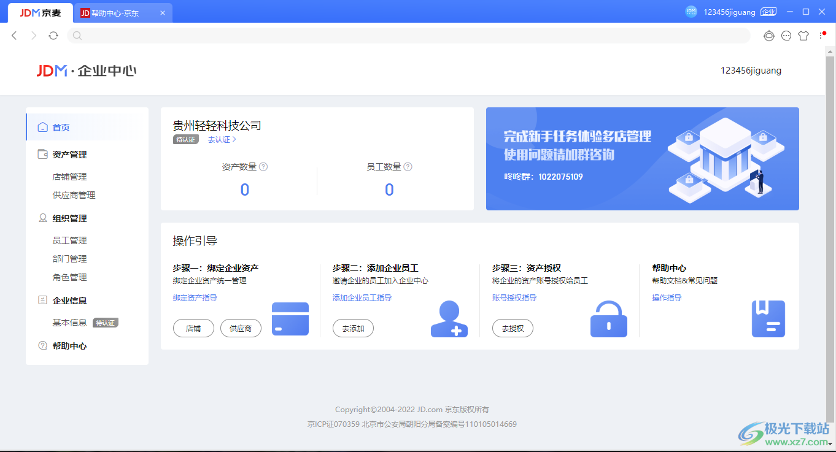This screenshot has height=452, width=836.
Task: Open 部门管理 in the sidebar
Action: point(70,259)
